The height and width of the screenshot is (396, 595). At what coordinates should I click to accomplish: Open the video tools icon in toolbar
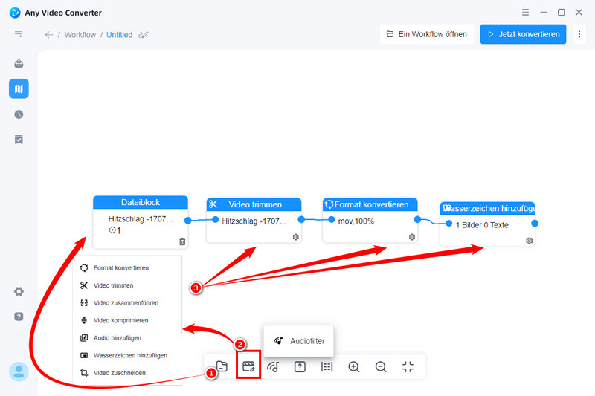coord(248,366)
